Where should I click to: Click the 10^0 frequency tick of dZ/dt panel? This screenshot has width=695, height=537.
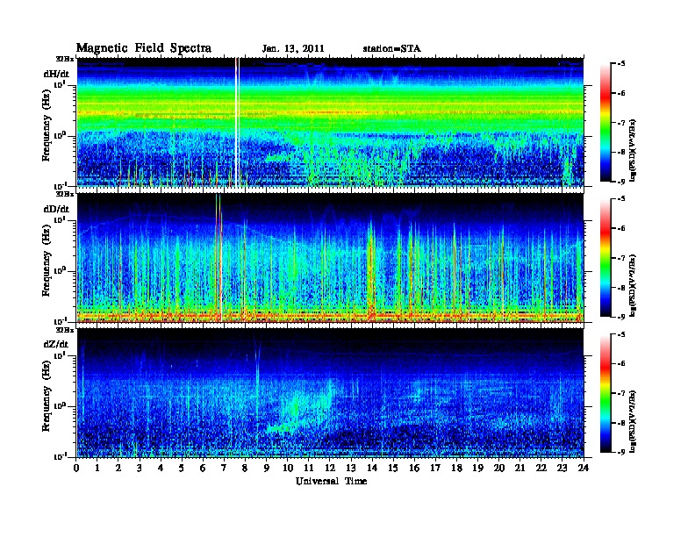(x=61, y=406)
